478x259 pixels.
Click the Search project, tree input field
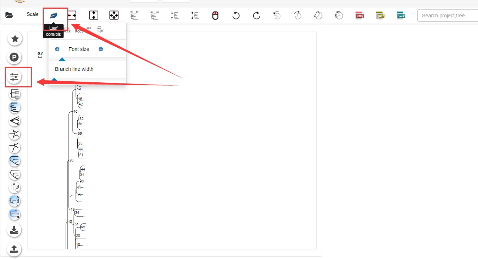pyautogui.click(x=447, y=16)
